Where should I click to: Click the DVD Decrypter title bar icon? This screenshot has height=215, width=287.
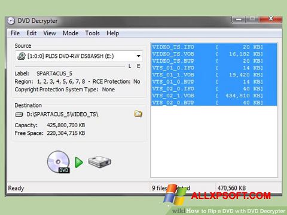tap(11, 21)
